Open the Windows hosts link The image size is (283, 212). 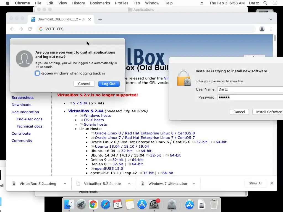point(97,116)
